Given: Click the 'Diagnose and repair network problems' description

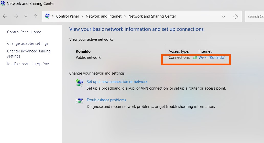Looking at the screenshot, I should (x=151, y=107).
